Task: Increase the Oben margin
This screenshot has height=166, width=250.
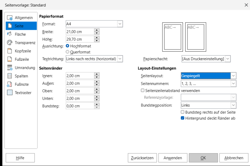Action: click(x=97, y=89)
